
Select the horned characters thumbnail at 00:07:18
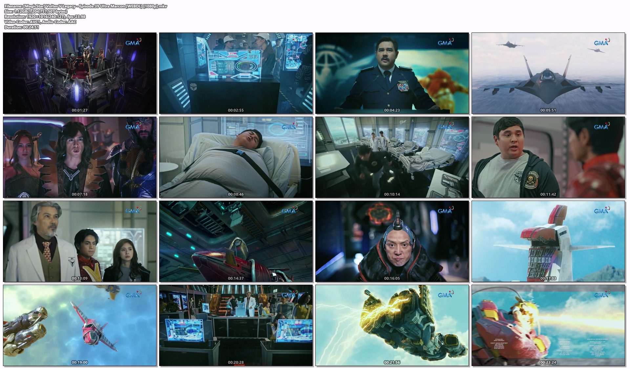[x=80, y=157]
